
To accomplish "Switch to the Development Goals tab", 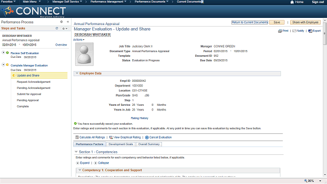I will click(x=121, y=144).
